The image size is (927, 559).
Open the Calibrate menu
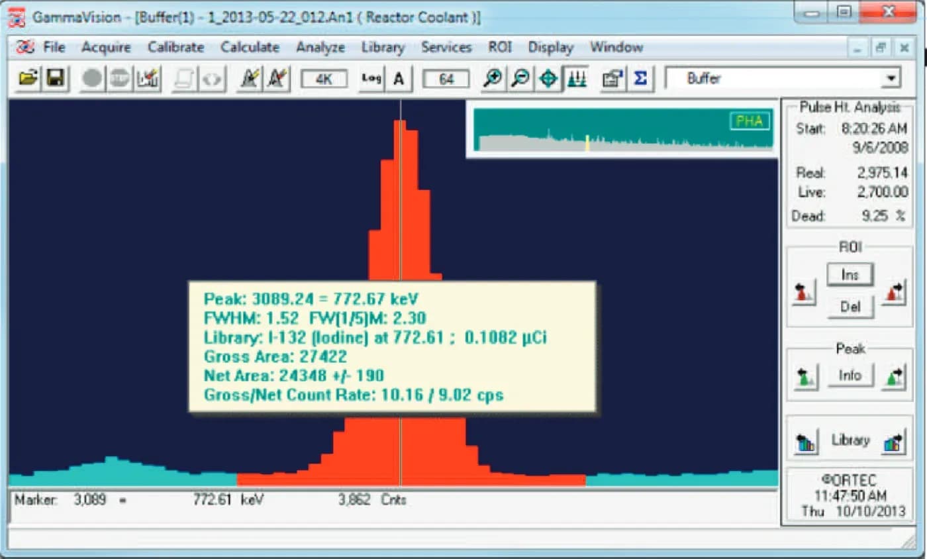click(x=175, y=47)
